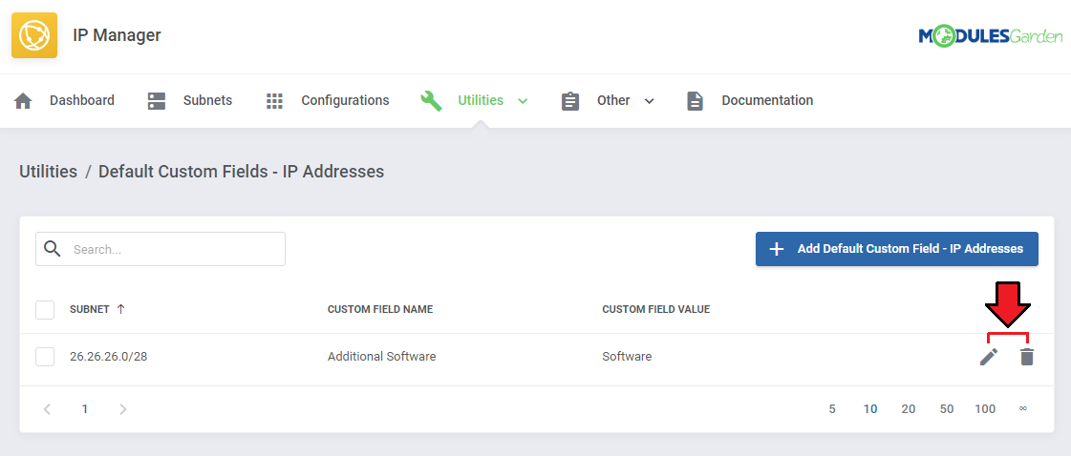Go to the next page arrow
Screen dimensions: 1071x456
[x=123, y=409]
